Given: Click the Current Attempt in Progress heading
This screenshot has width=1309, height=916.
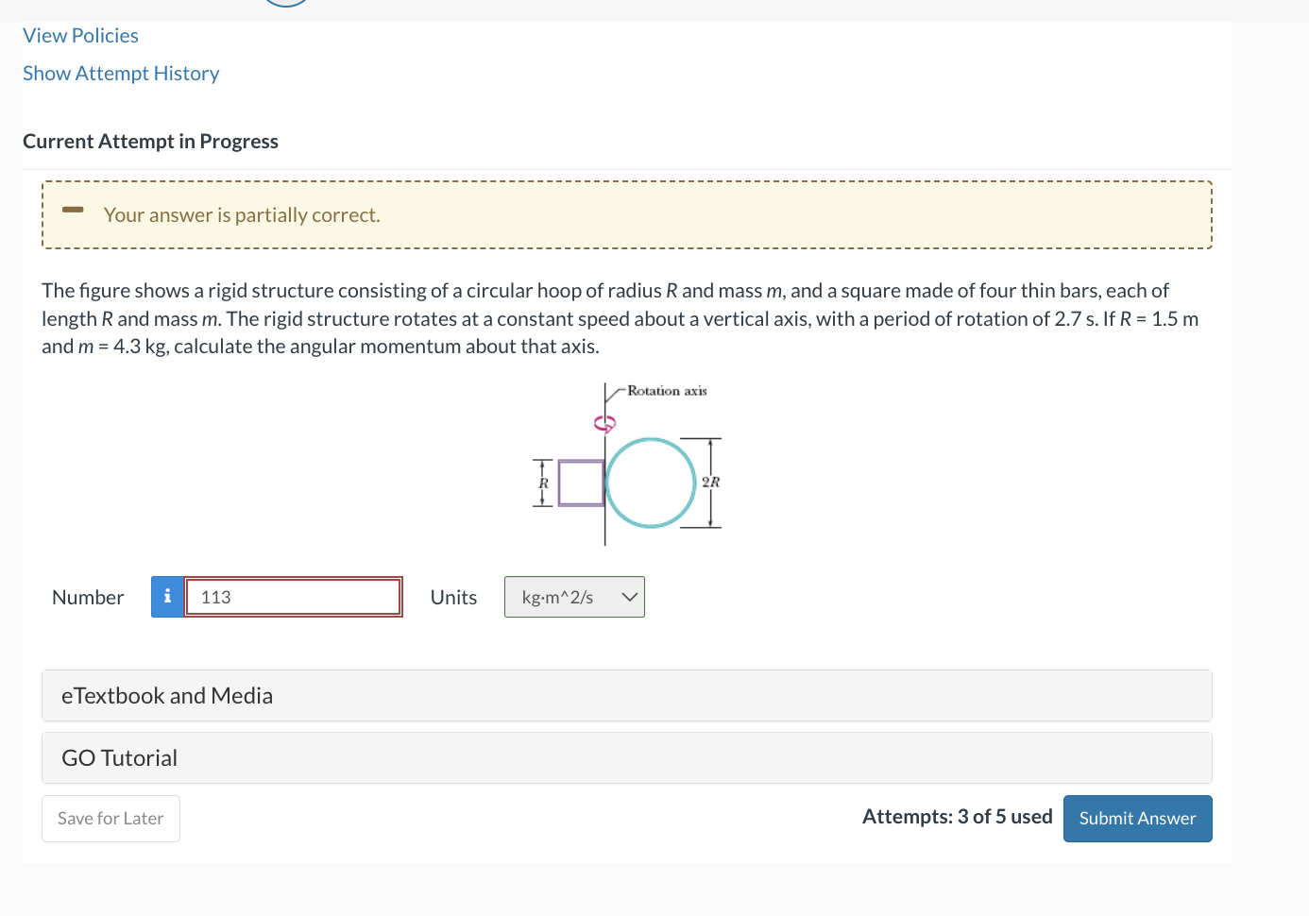Looking at the screenshot, I should pyautogui.click(x=150, y=141).
